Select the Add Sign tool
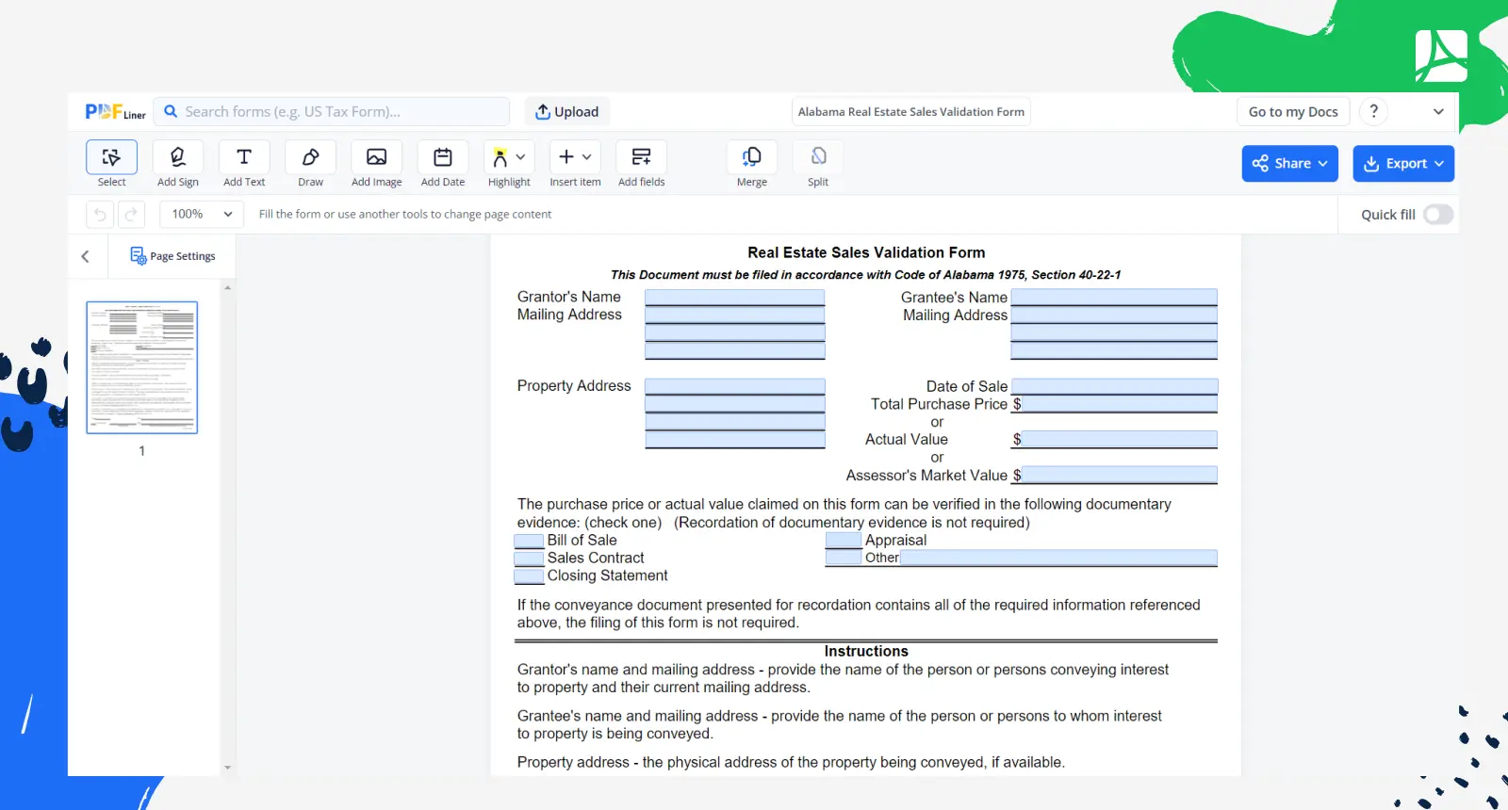Viewport: 1508px width, 810px height. [177, 157]
